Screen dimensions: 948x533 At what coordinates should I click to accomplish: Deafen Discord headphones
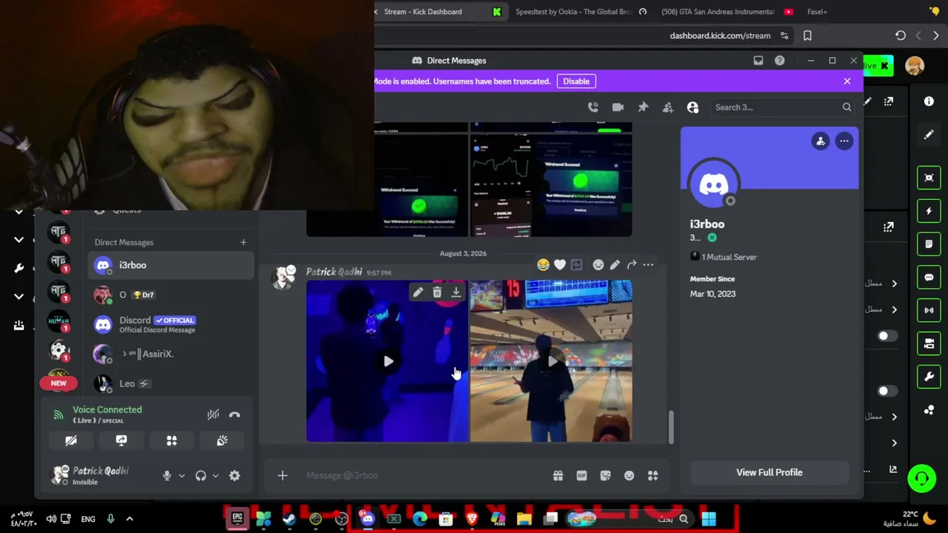(x=201, y=476)
